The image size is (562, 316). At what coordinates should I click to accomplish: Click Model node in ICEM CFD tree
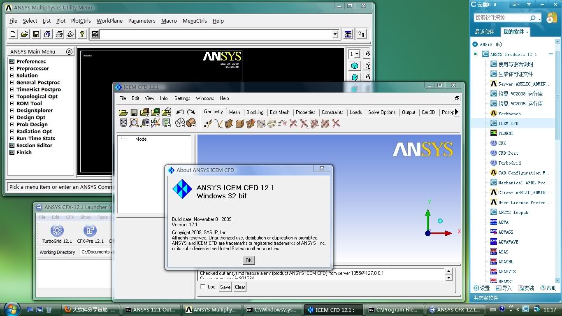point(141,139)
